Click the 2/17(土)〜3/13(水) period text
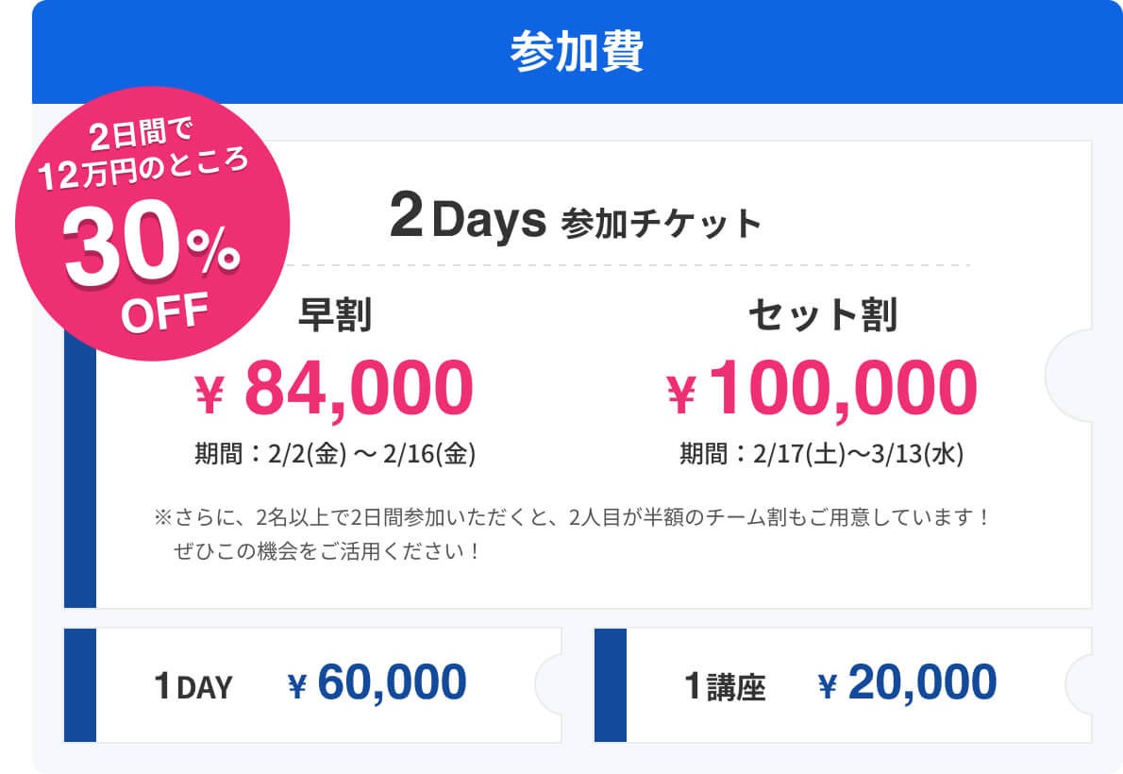The image size is (1123, 774). pos(821,455)
